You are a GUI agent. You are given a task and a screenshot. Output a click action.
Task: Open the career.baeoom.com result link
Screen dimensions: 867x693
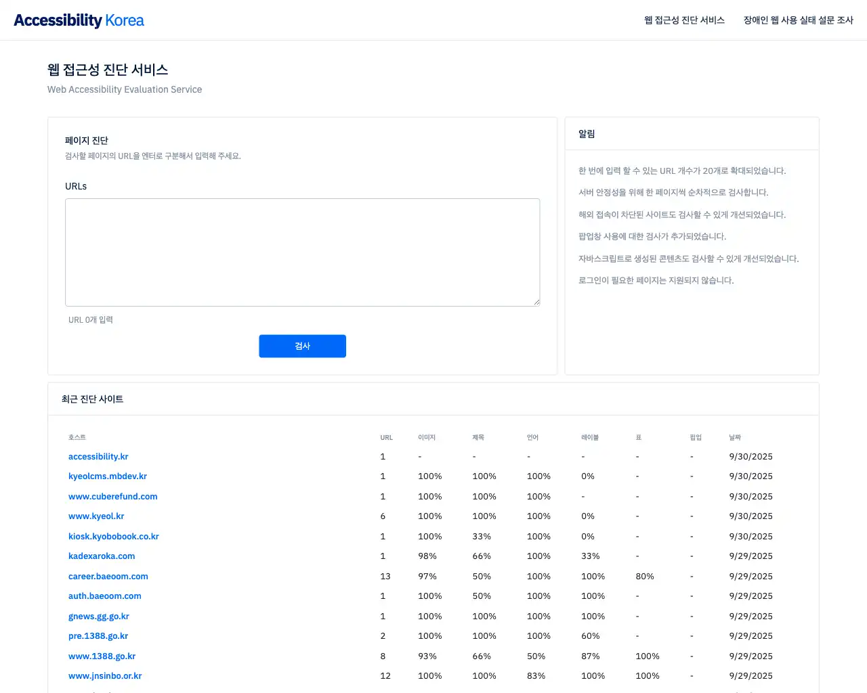point(108,576)
